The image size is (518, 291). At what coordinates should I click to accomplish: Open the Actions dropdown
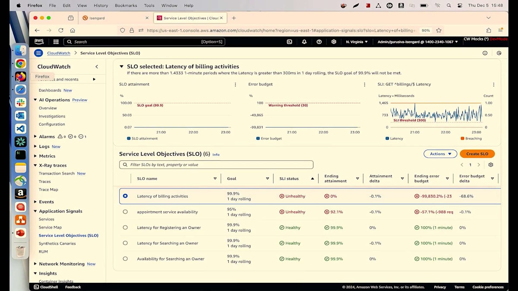440,154
